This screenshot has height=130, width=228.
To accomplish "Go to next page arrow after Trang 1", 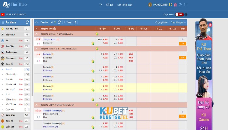I will pos(76,22).
